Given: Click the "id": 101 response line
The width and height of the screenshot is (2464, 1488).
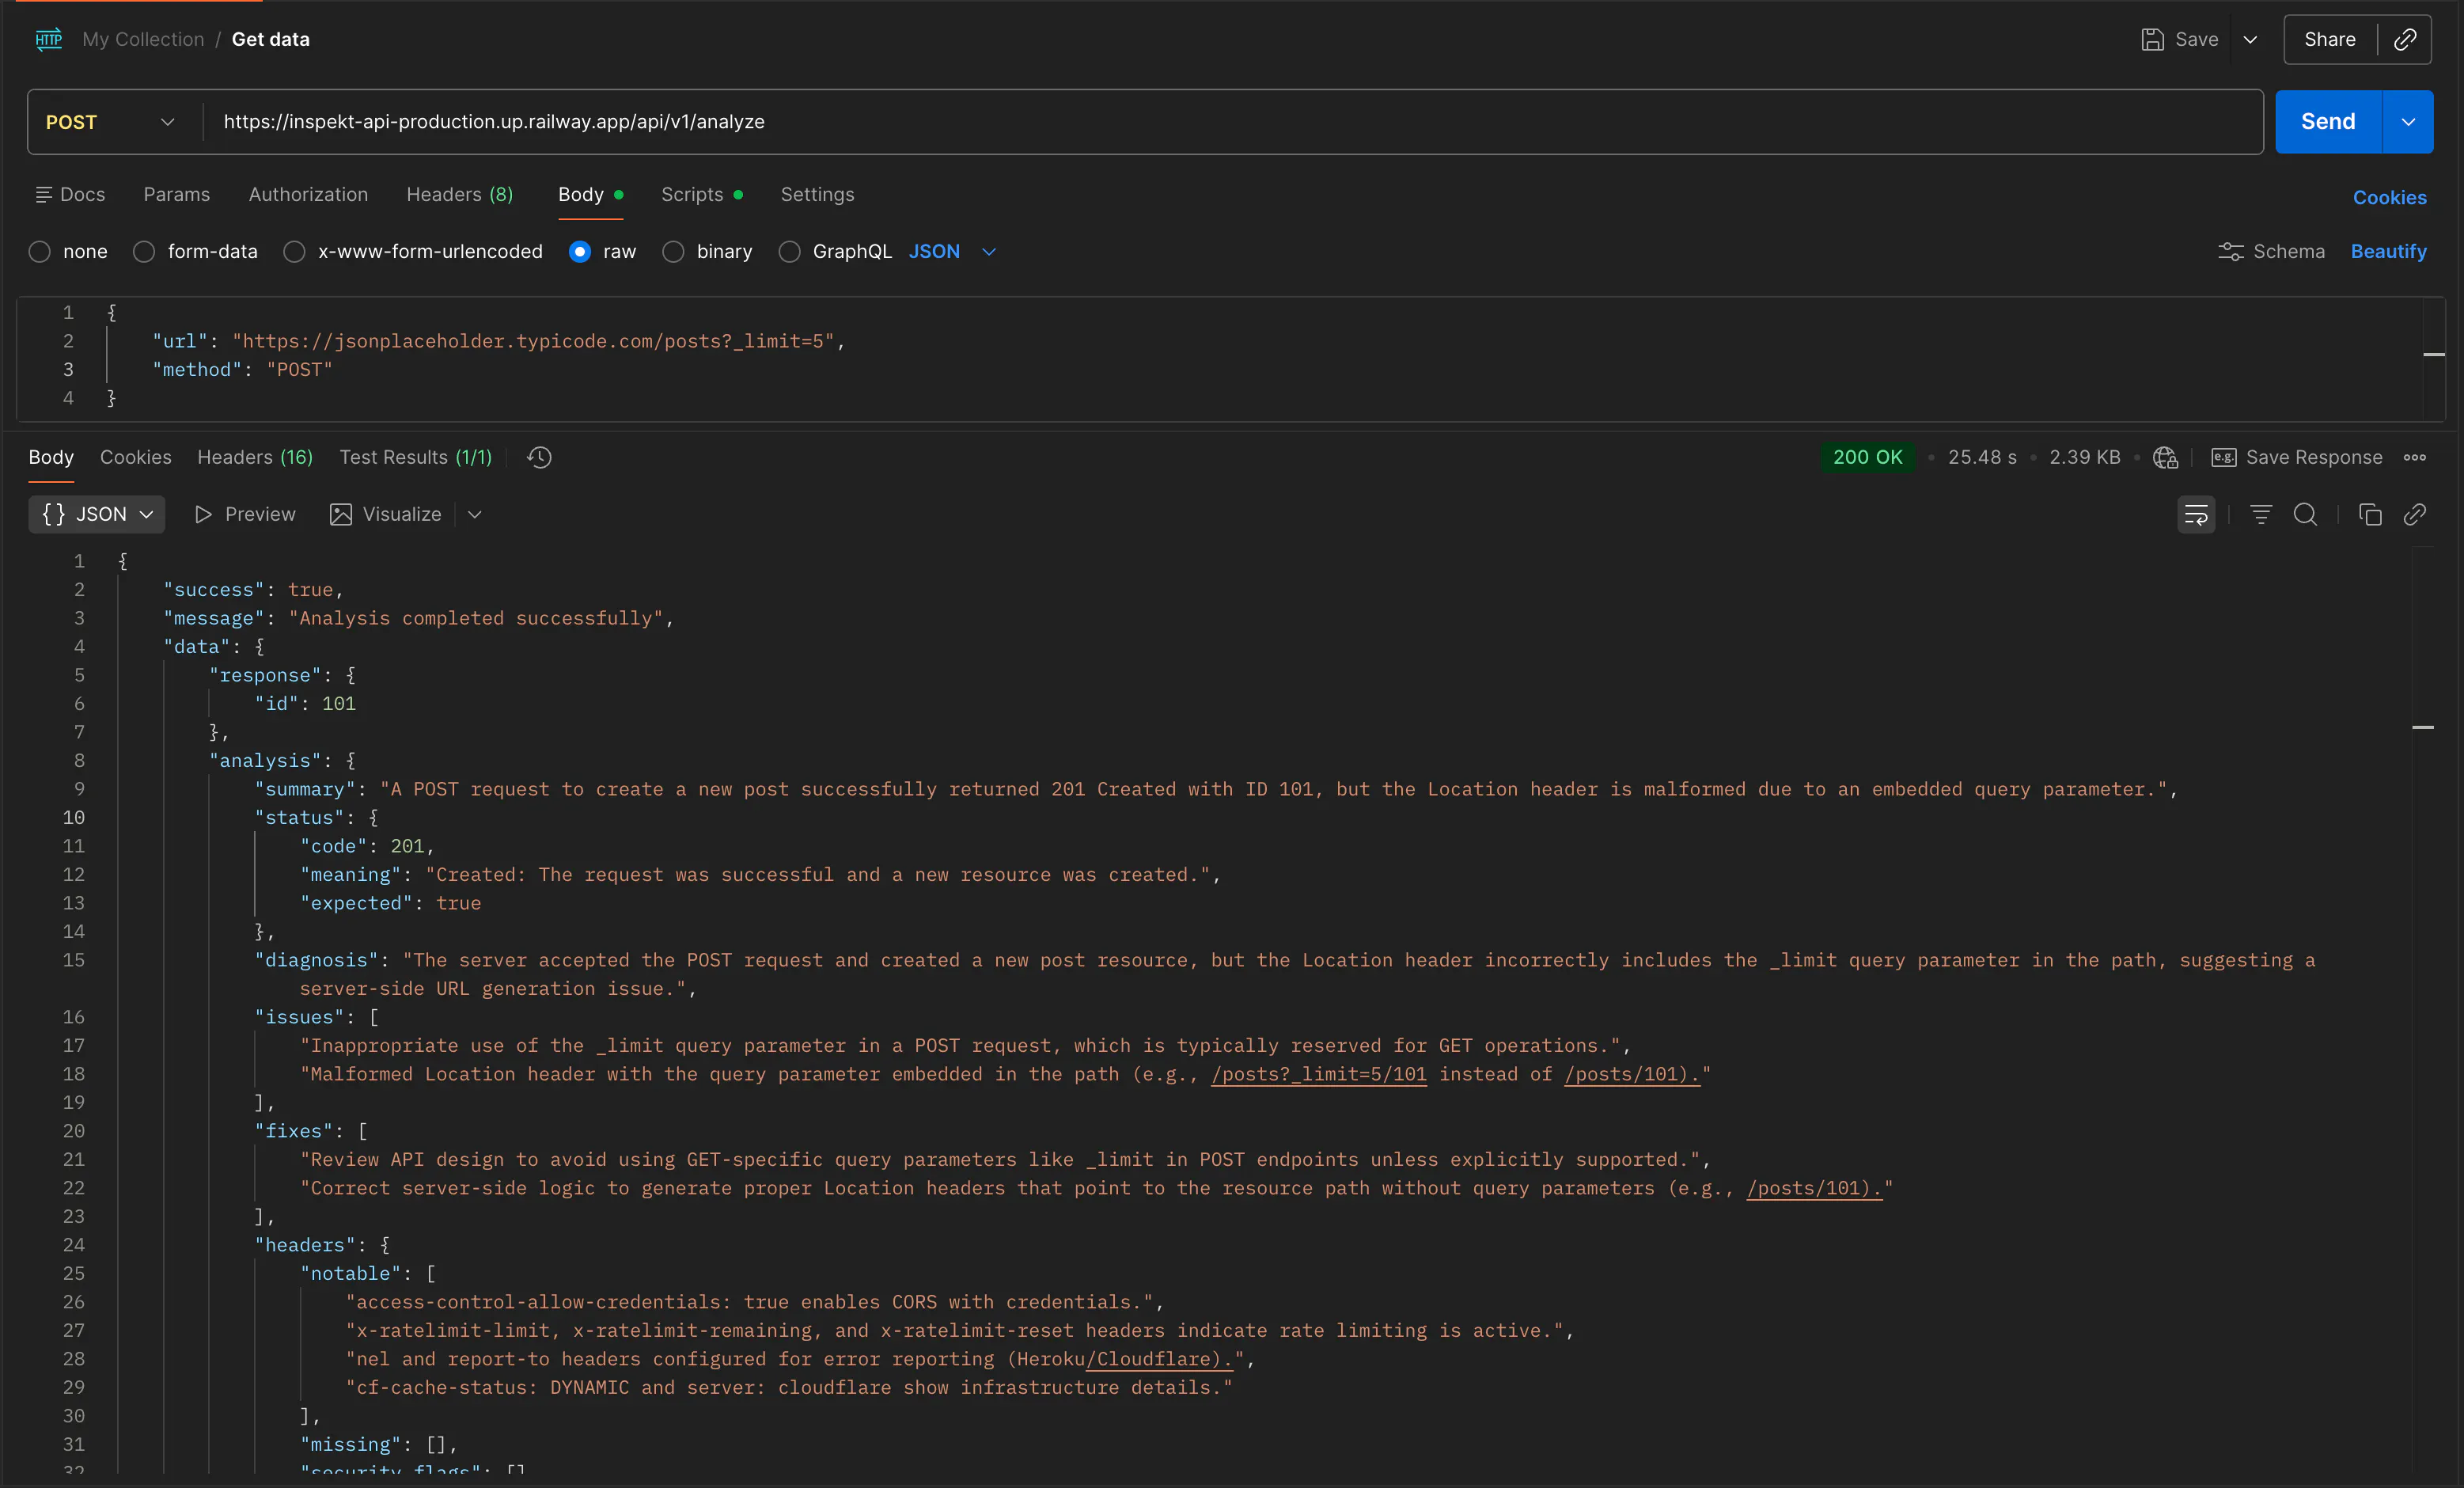Looking at the screenshot, I should point(305,704).
